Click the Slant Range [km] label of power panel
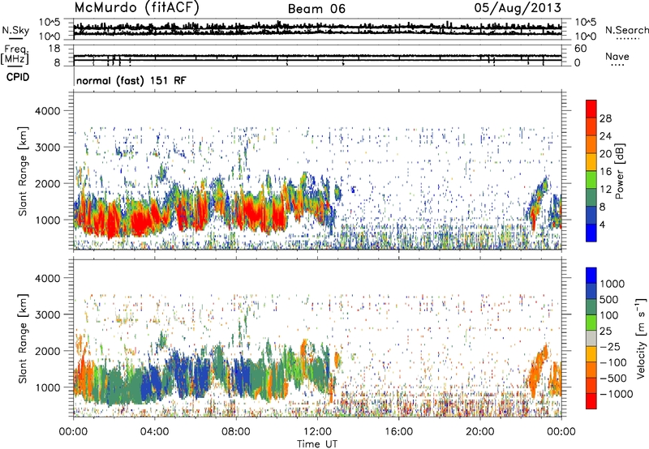Screen dimensions: 649x449 coord(24,171)
